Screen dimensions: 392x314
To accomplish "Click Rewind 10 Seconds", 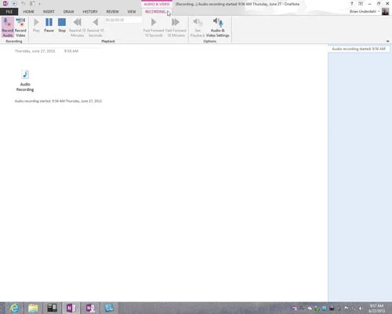I will click(96, 27).
